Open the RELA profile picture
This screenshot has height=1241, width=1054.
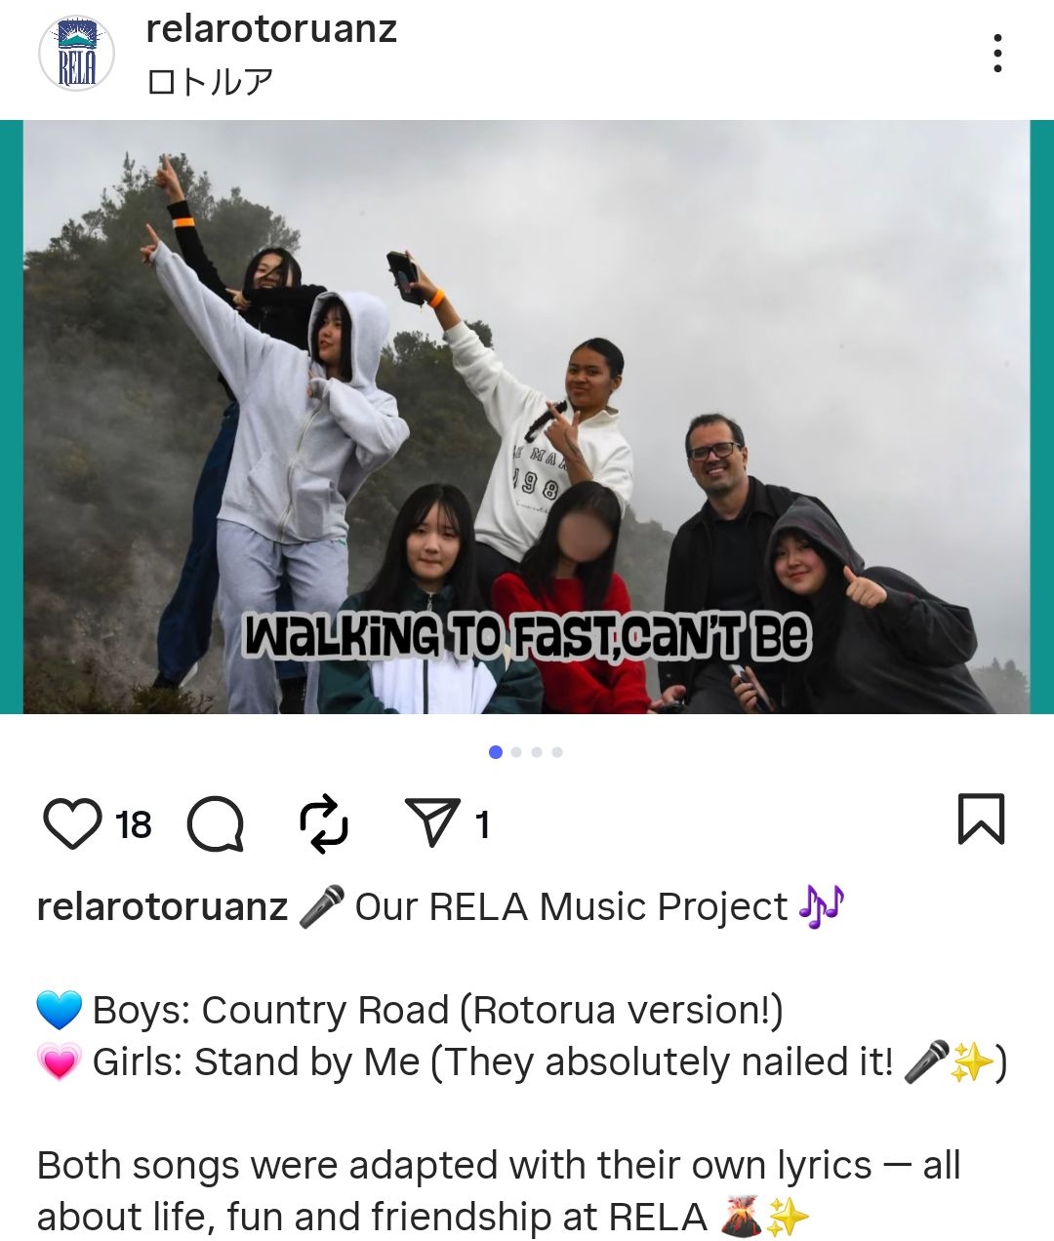tap(76, 54)
